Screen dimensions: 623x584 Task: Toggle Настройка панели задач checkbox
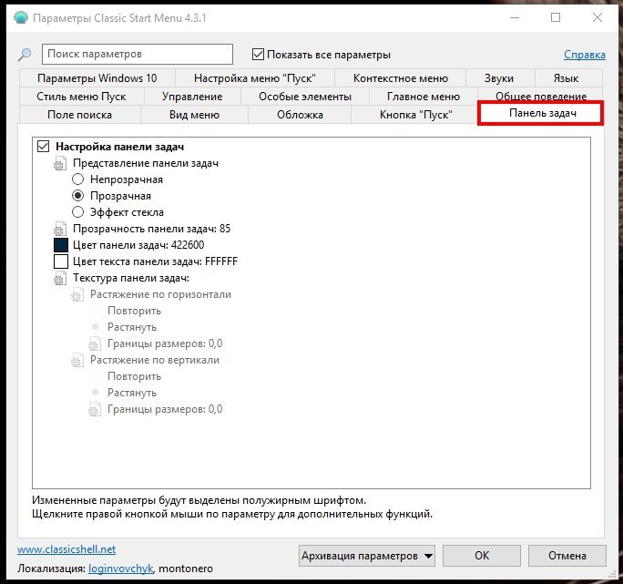pyautogui.click(x=44, y=147)
